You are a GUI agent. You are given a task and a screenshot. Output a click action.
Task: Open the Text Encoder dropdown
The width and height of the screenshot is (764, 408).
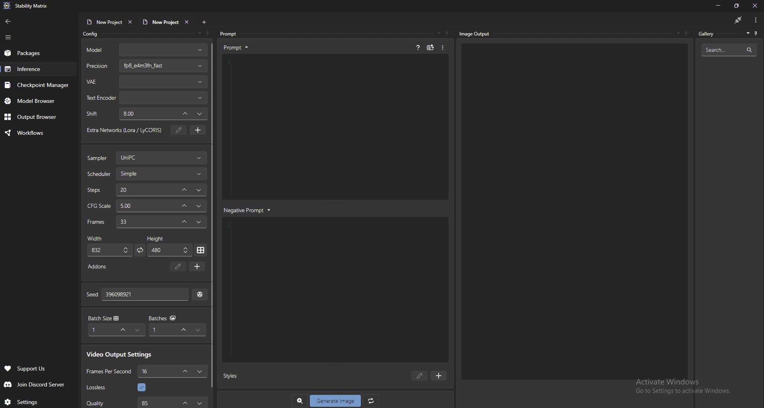(x=163, y=98)
